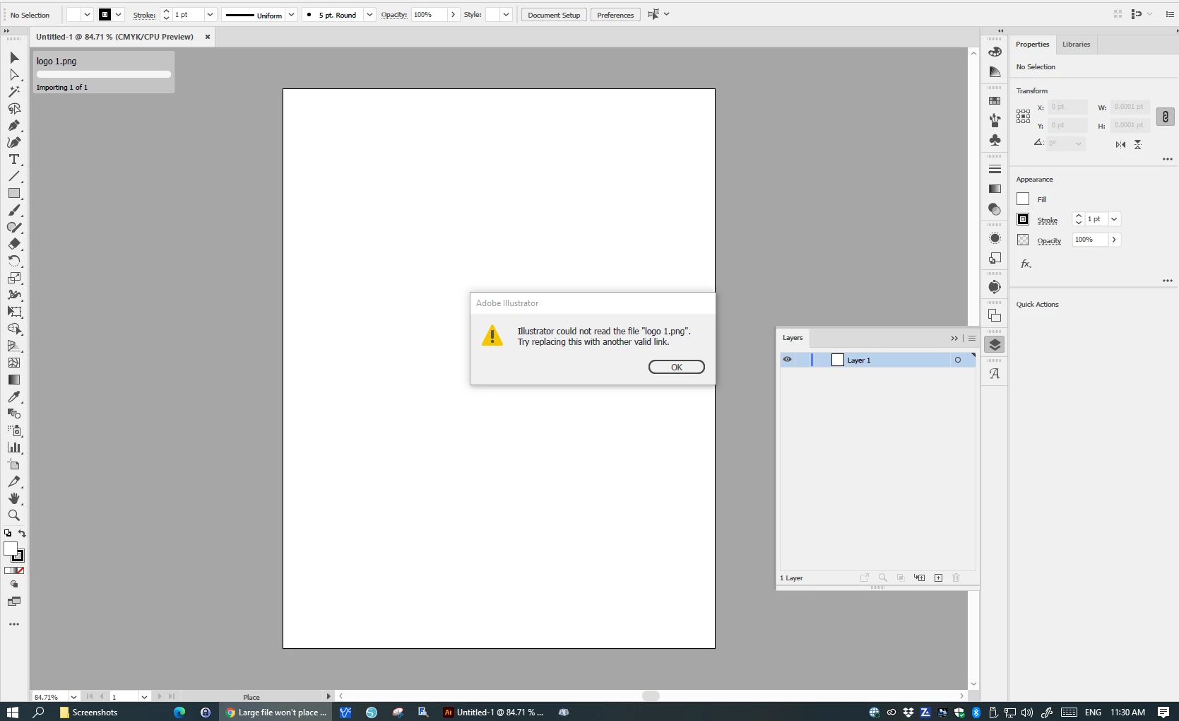Select the Magic Wand tool
The height and width of the screenshot is (721, 1179).
click(14, 92)
